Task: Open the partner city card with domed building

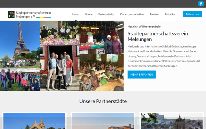Action: pos(172,121)
